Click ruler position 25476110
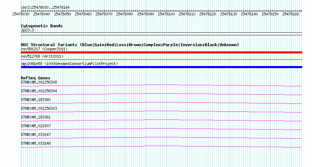Image resolution: width=312 pixels, height=167 pixels. 187,14
